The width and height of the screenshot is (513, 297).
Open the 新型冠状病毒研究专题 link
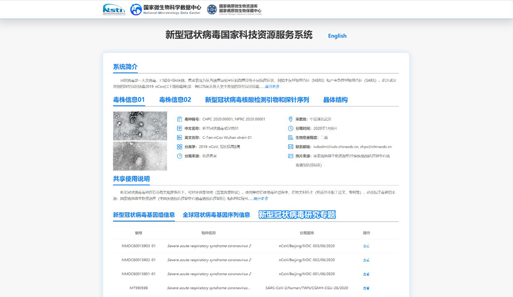(x=297, y=215)
